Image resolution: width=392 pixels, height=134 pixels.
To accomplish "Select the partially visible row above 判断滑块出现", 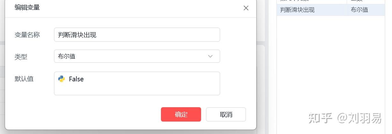I will 311,2.
